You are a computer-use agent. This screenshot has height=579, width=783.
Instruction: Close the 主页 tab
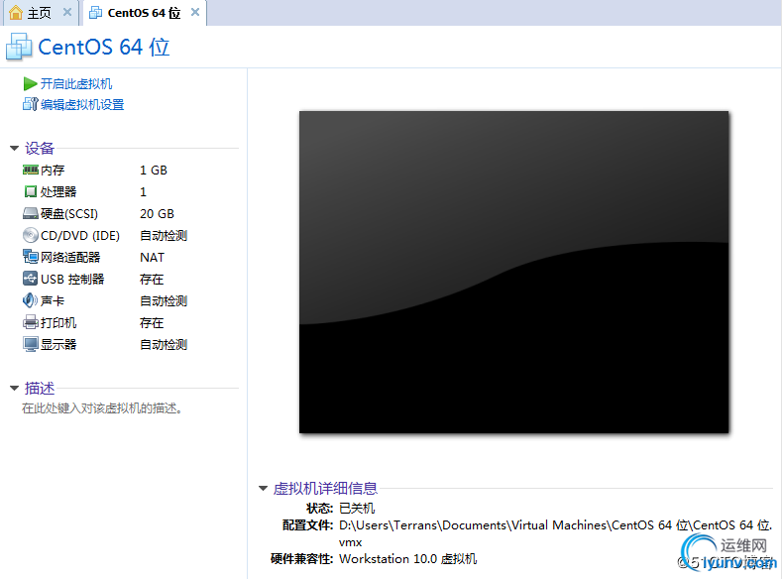tap(67, 13)
